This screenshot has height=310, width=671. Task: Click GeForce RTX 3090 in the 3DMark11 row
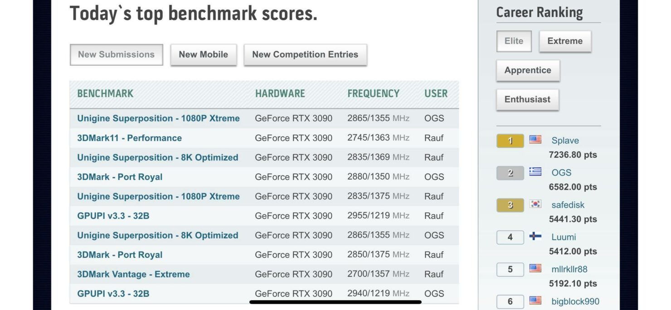294,138
